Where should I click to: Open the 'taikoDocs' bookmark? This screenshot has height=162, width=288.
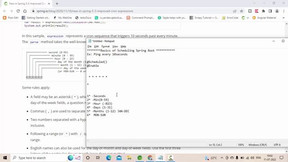pos(83,18)
